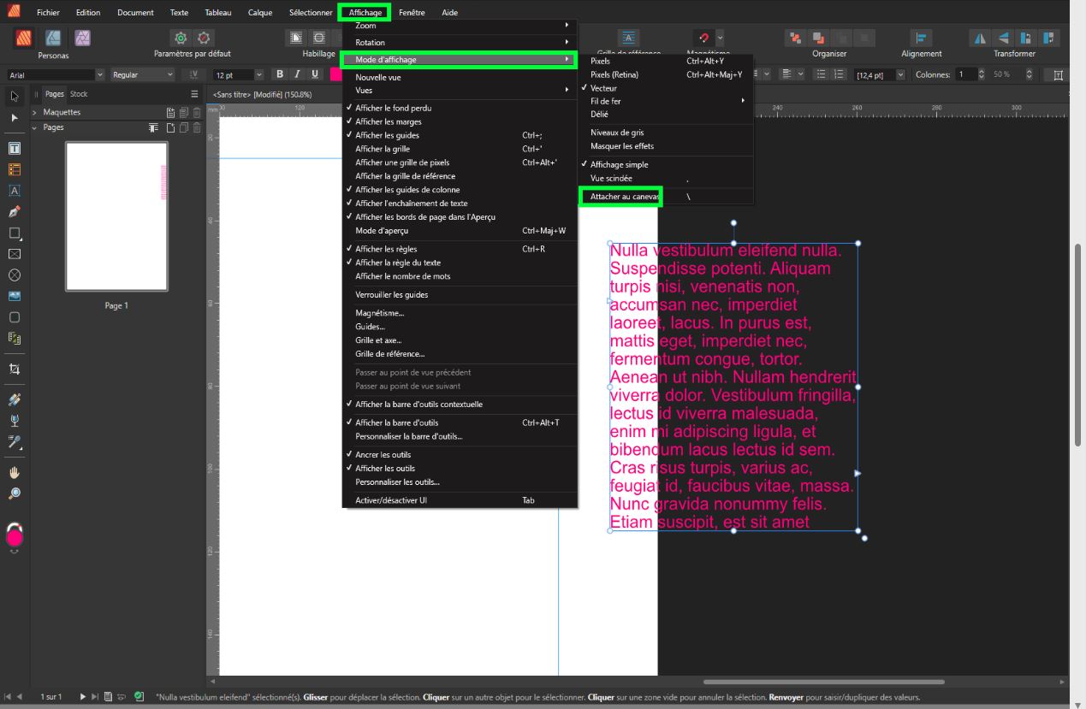Click the Grille de référence toolbar icon

pos(629,38)
